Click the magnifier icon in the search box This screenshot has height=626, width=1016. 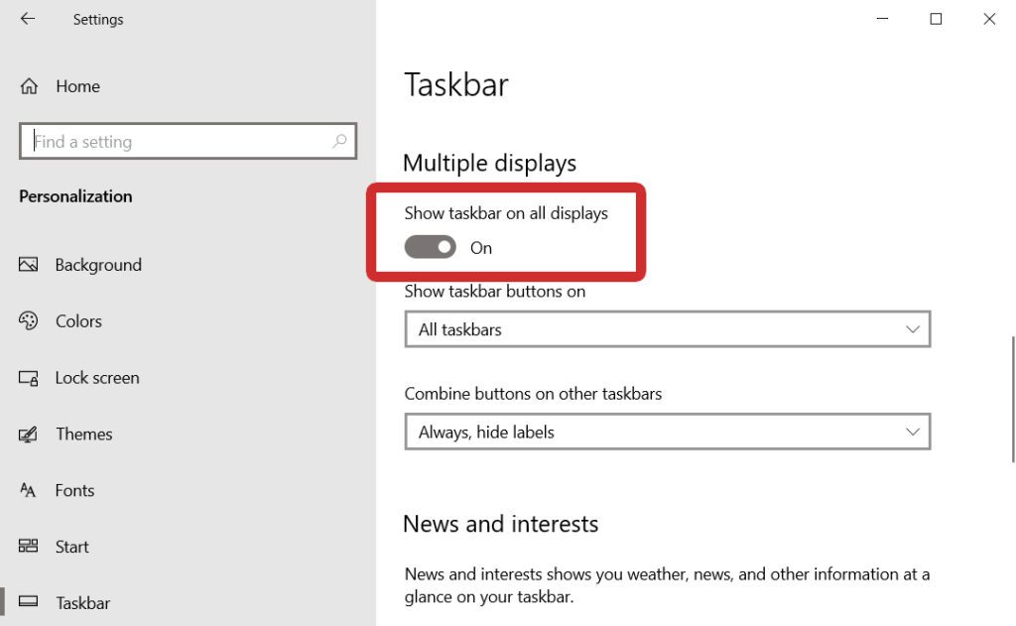tap(339, 141)
